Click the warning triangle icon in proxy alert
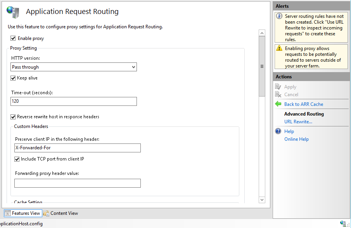 [279, 48]
